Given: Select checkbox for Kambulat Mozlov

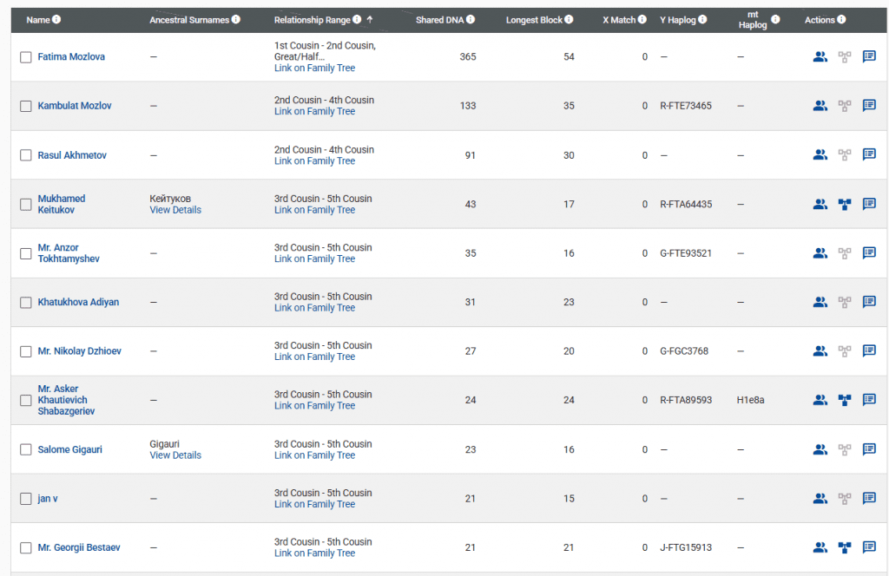Looking at the screenshot, I should 26,107.
